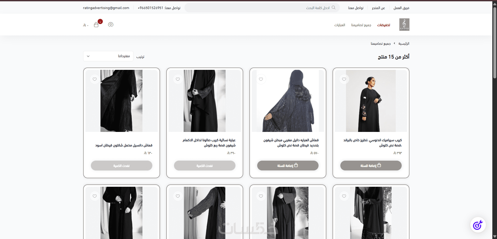
Task: Open the تواصل معنا top link
Action: coord(356,8)
